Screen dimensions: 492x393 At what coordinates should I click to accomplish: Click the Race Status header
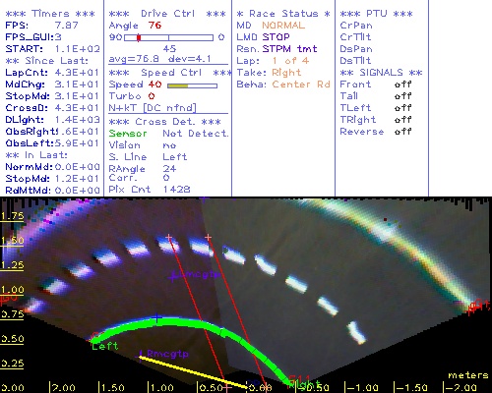tap(283, 14)
